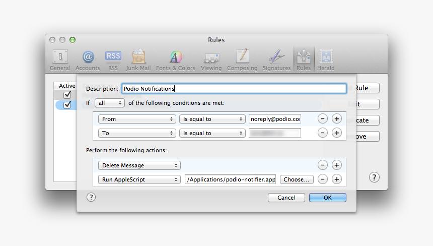This screenshot has width=433, height=246.
Task: Click the /Applications/podio-notifier.app path field
Action: point(230,179)
